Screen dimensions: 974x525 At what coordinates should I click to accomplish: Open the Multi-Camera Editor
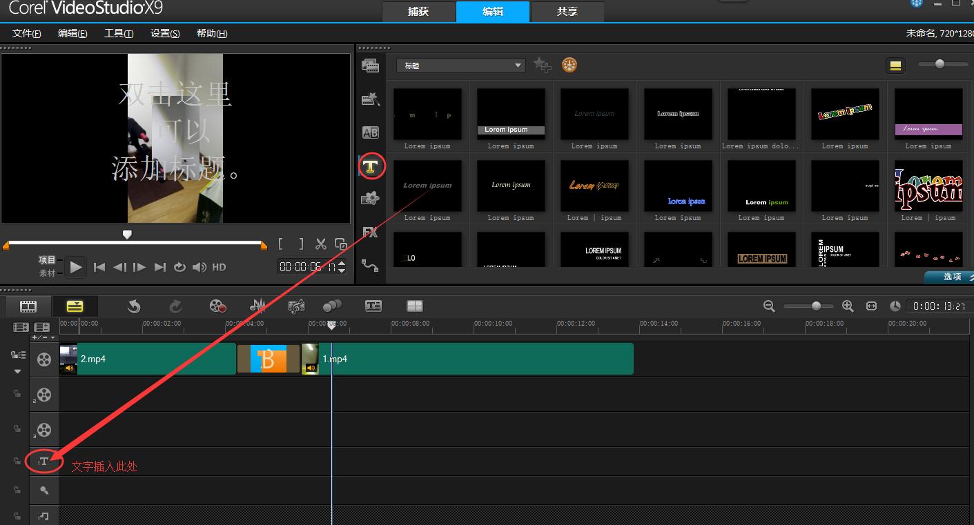pyautogui.click(x=414, y=306)
